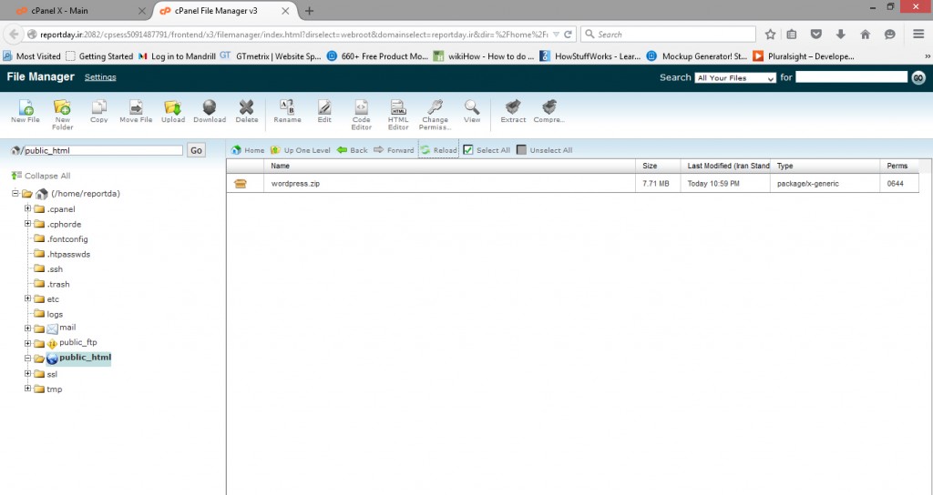Viewport: 933px width, 495px height.
Task: Expand the public_ftp folder in tree
Action: (x=28, y=343)
